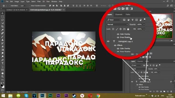
Task: Click the foreground color swatch
Action: [x=2, y=85]
